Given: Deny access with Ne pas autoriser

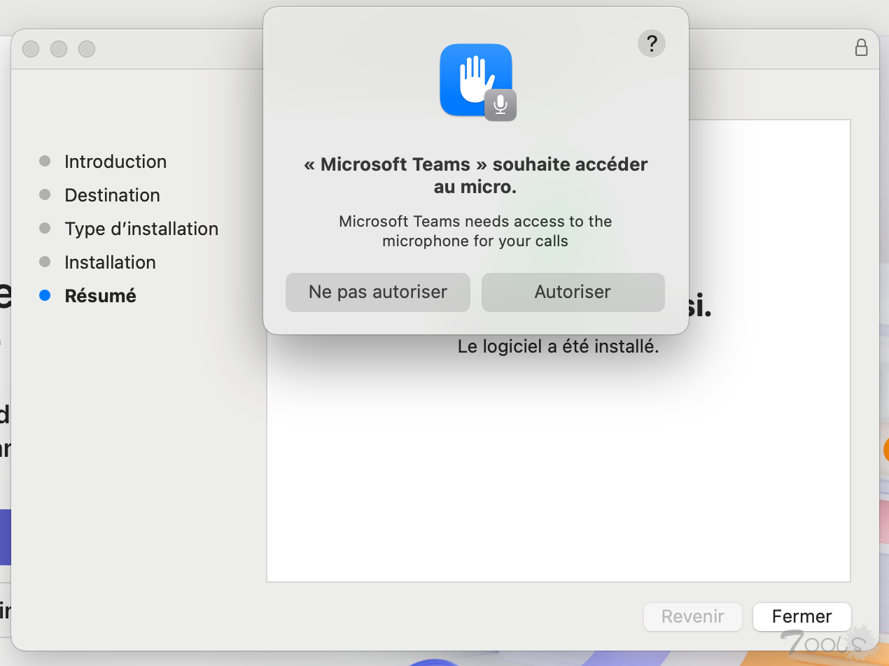Looking at the screenshot, I should point(378,292).
